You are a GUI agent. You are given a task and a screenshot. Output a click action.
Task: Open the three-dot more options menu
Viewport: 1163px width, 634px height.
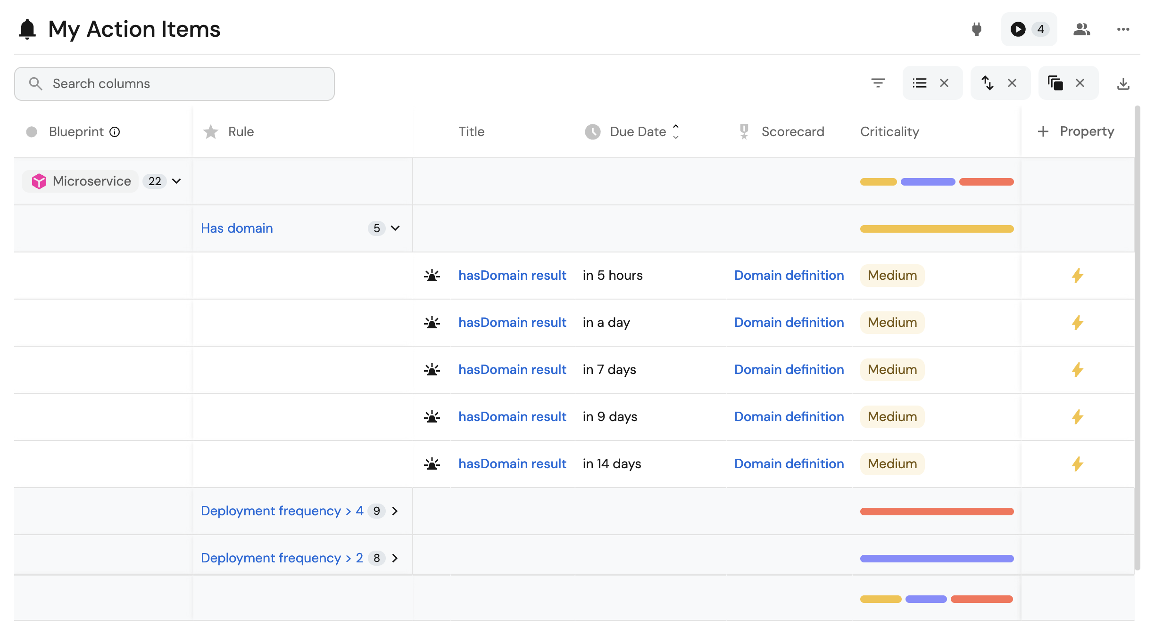(x=1123, y=29)
